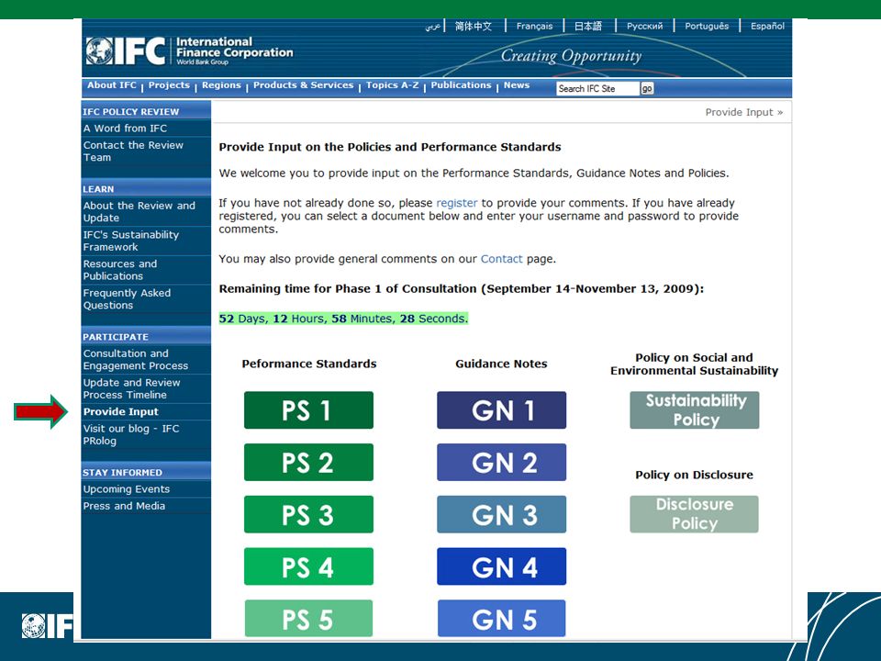
Task: Click the go search button
Action: click(647, 88)
